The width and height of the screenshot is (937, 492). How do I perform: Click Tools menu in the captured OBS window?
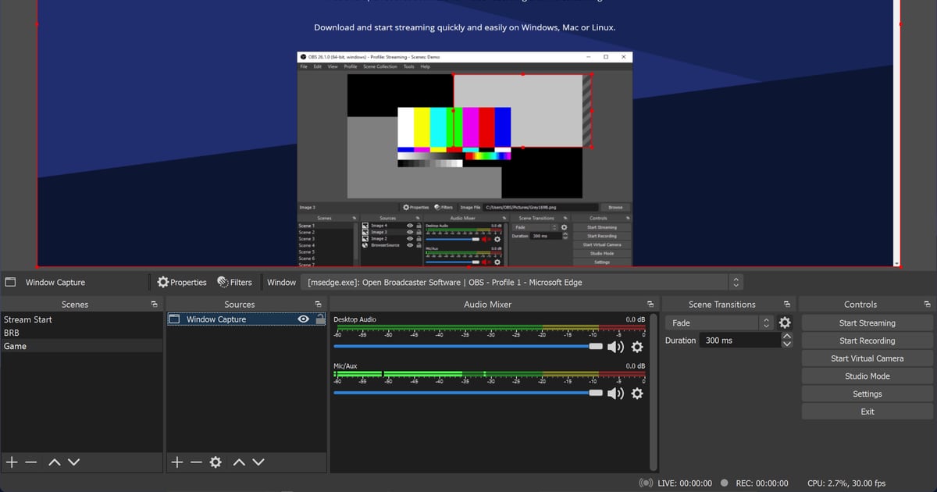tap(408, 66)
